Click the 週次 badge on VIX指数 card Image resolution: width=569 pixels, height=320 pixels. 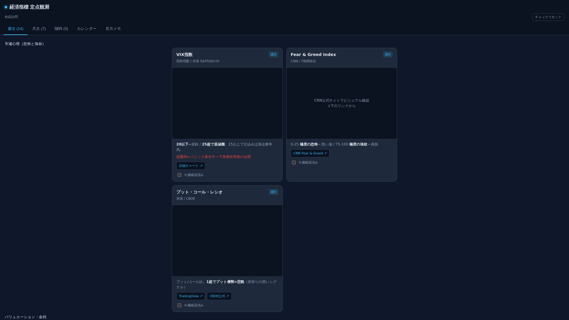coord(273,55)
